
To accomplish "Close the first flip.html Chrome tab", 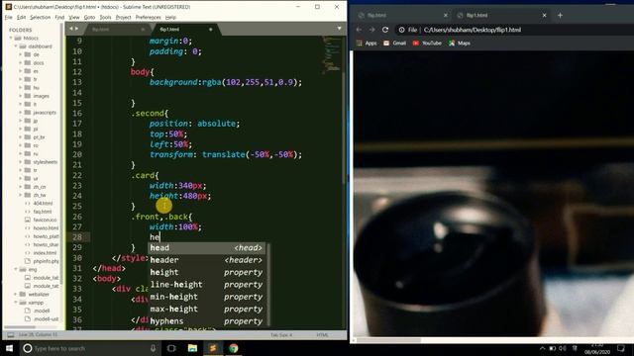I will [x=446, y=16].
